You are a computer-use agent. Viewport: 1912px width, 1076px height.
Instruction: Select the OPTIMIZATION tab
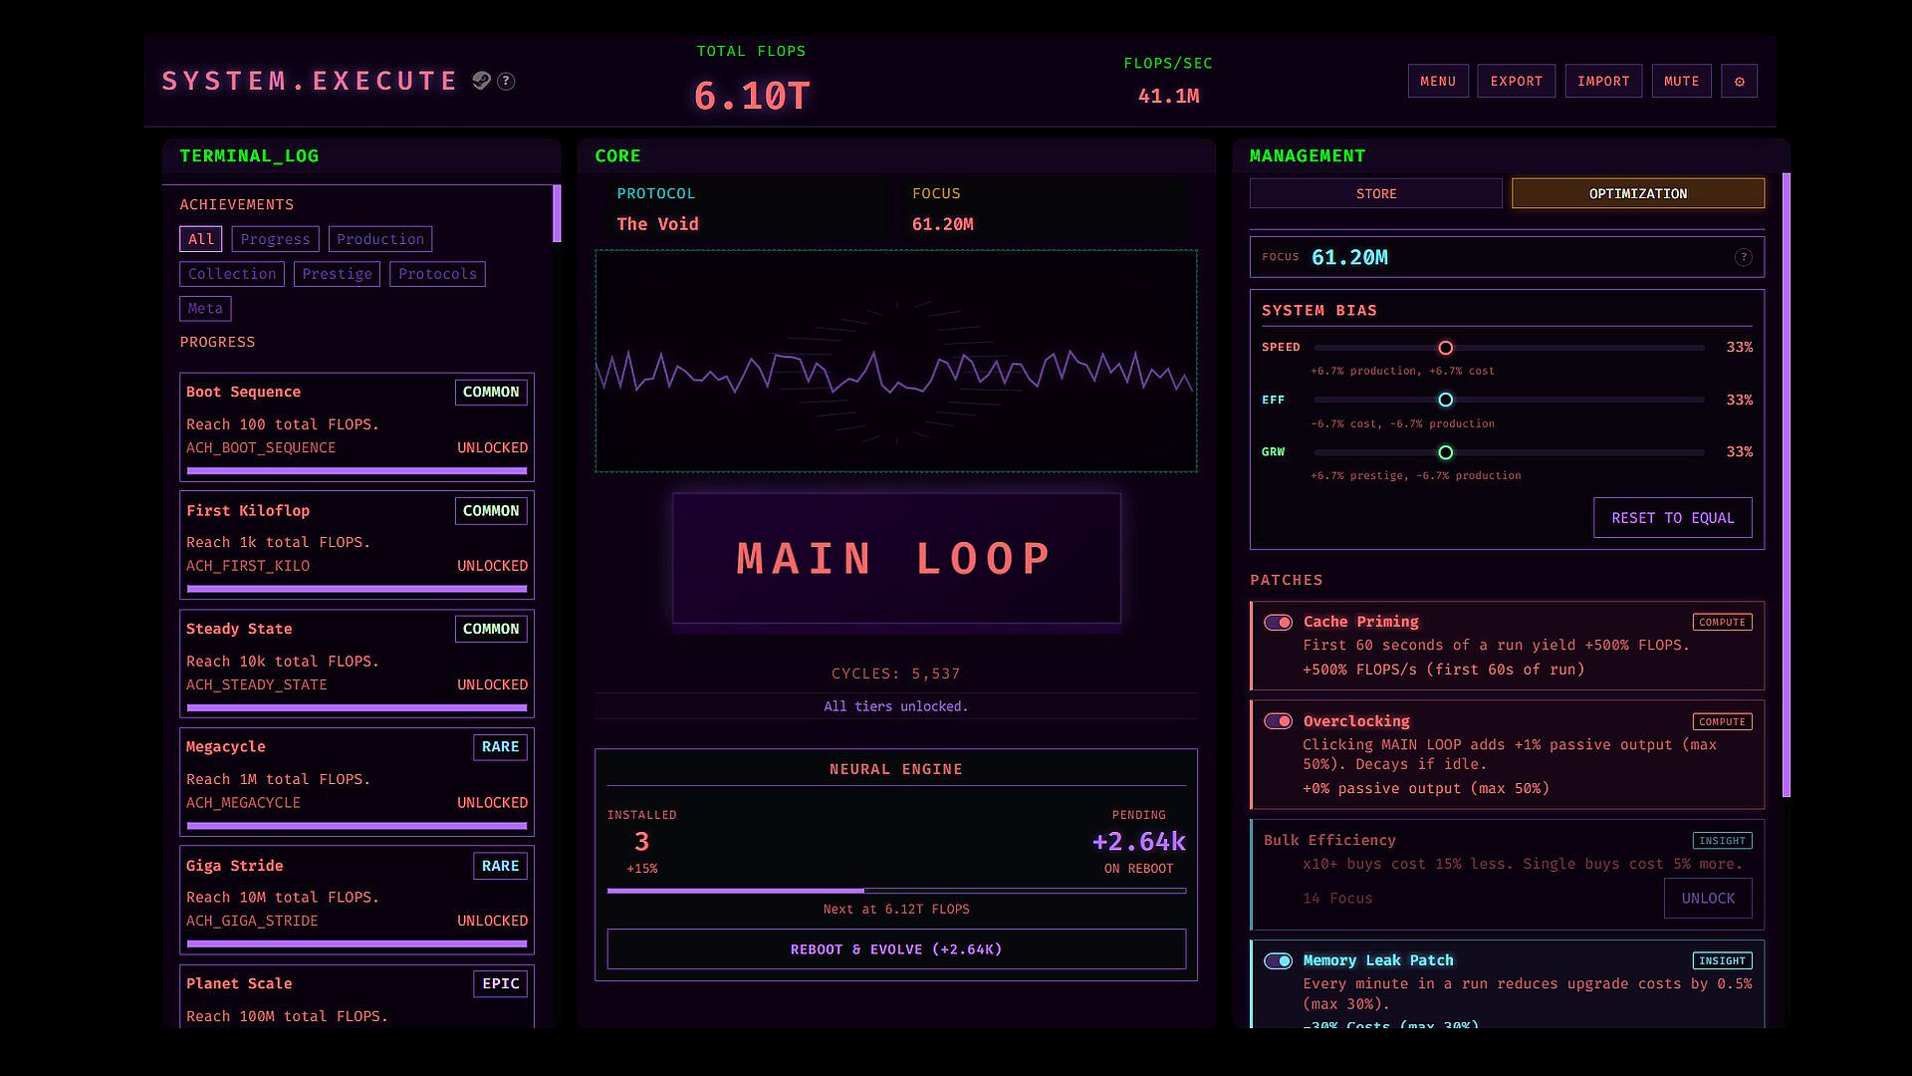click(1637, 193)
